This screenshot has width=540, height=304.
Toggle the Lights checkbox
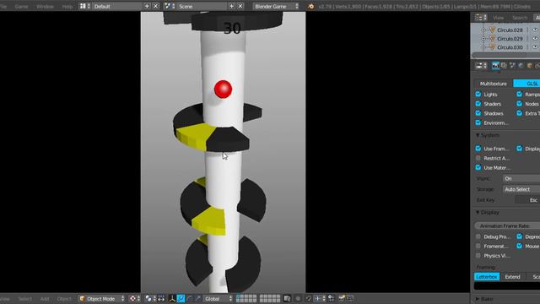478,94
